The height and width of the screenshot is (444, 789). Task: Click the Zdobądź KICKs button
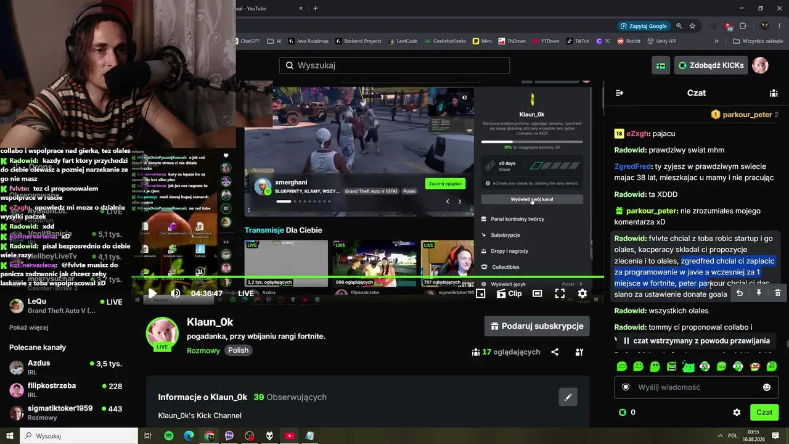711,65
